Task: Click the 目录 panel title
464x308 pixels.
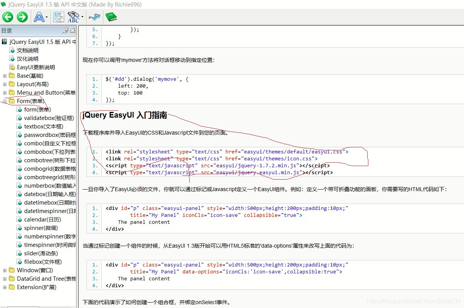Action: [7, 31]
